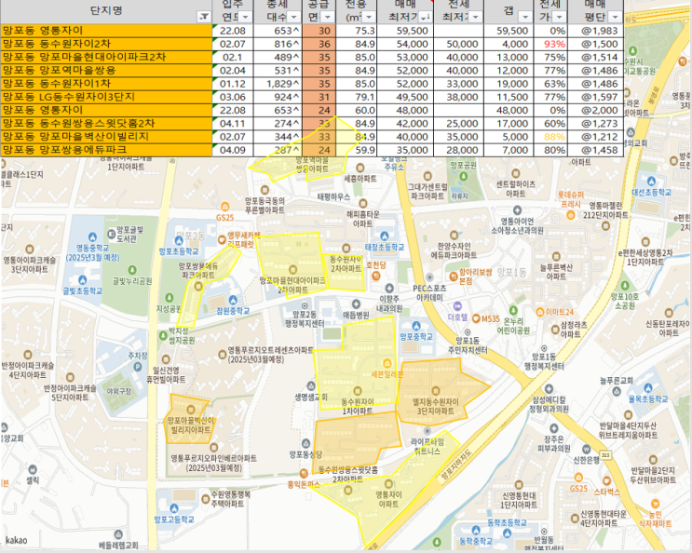This screenshot has width=692, height=553.
Task: Click the 이마트24 store marker
Action: tap(540, 312)
